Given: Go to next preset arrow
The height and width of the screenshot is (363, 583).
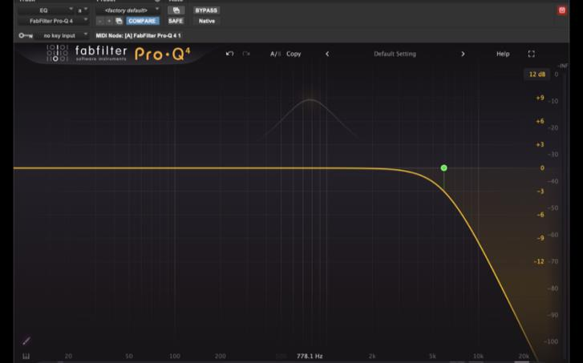Looking at the screenshot, I should coord(463,54).
